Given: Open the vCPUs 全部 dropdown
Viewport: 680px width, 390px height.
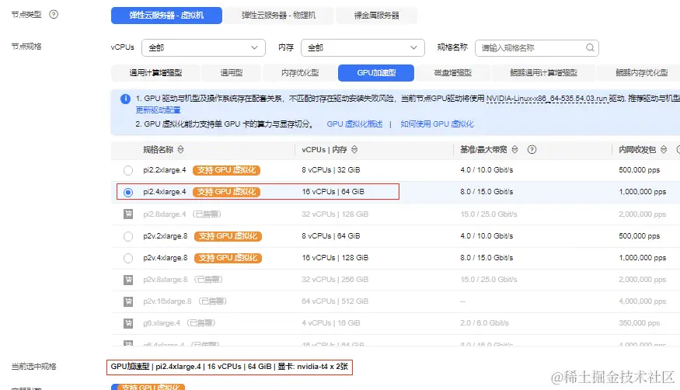Looking at the screenshot, I should click(204, 47).
